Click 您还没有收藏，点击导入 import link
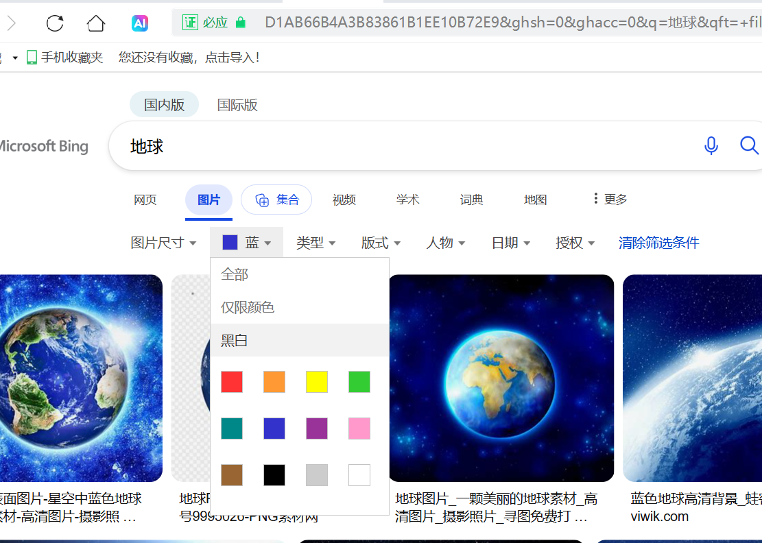 pos(189,58)
